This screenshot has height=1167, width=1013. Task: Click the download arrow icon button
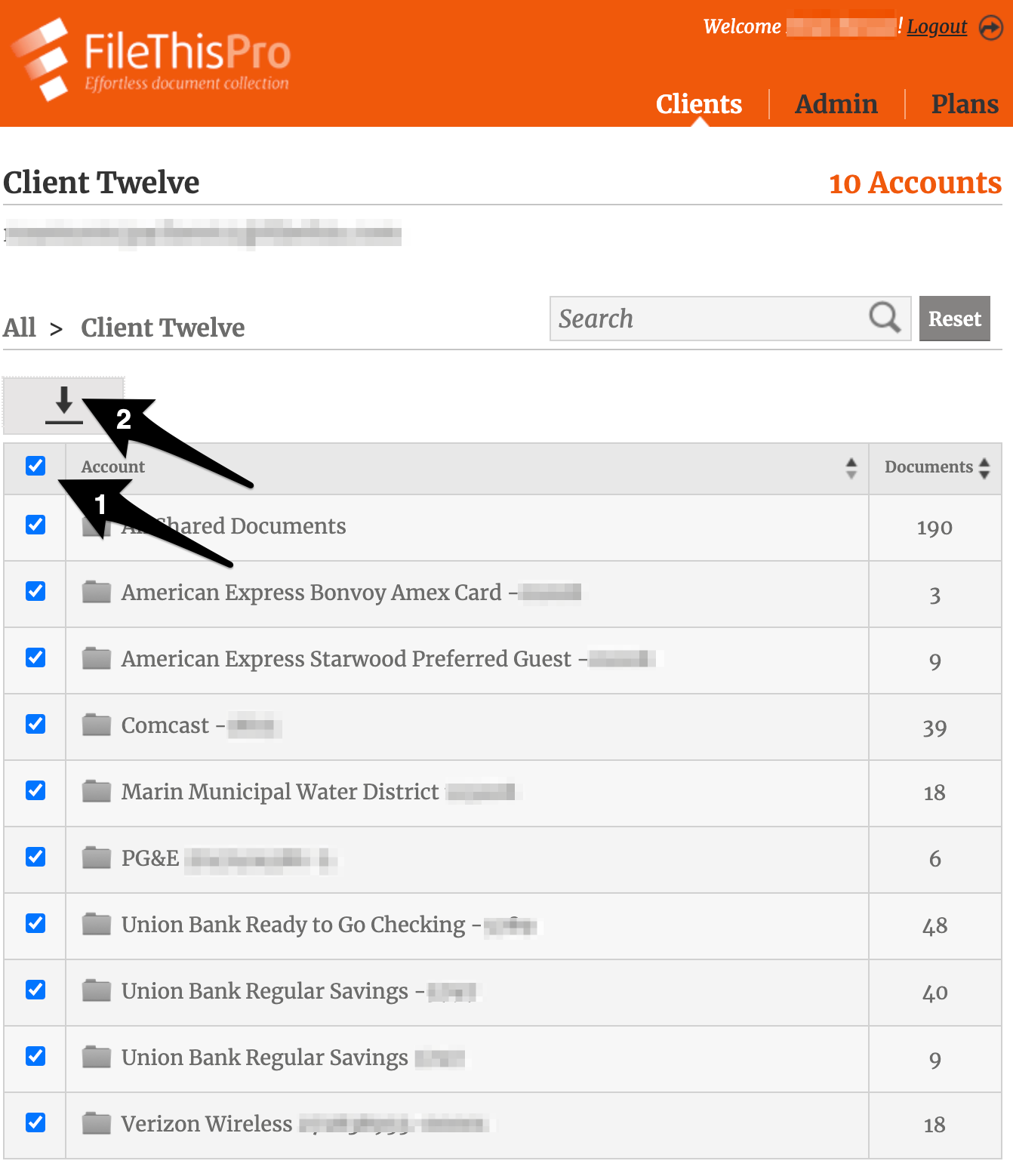click(x=63, y=405)
